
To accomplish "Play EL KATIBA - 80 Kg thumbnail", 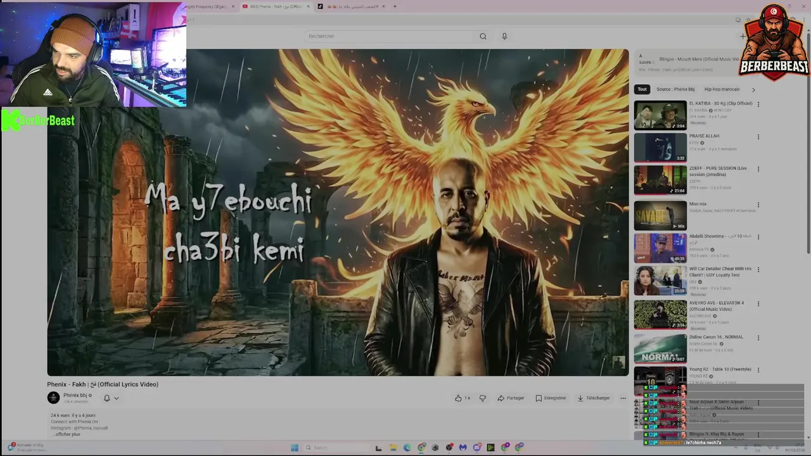I will click(660, 115).
